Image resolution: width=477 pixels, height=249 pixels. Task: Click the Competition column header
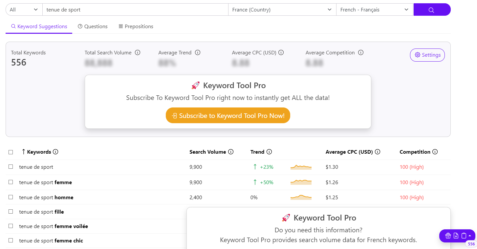tap(415, 152)
